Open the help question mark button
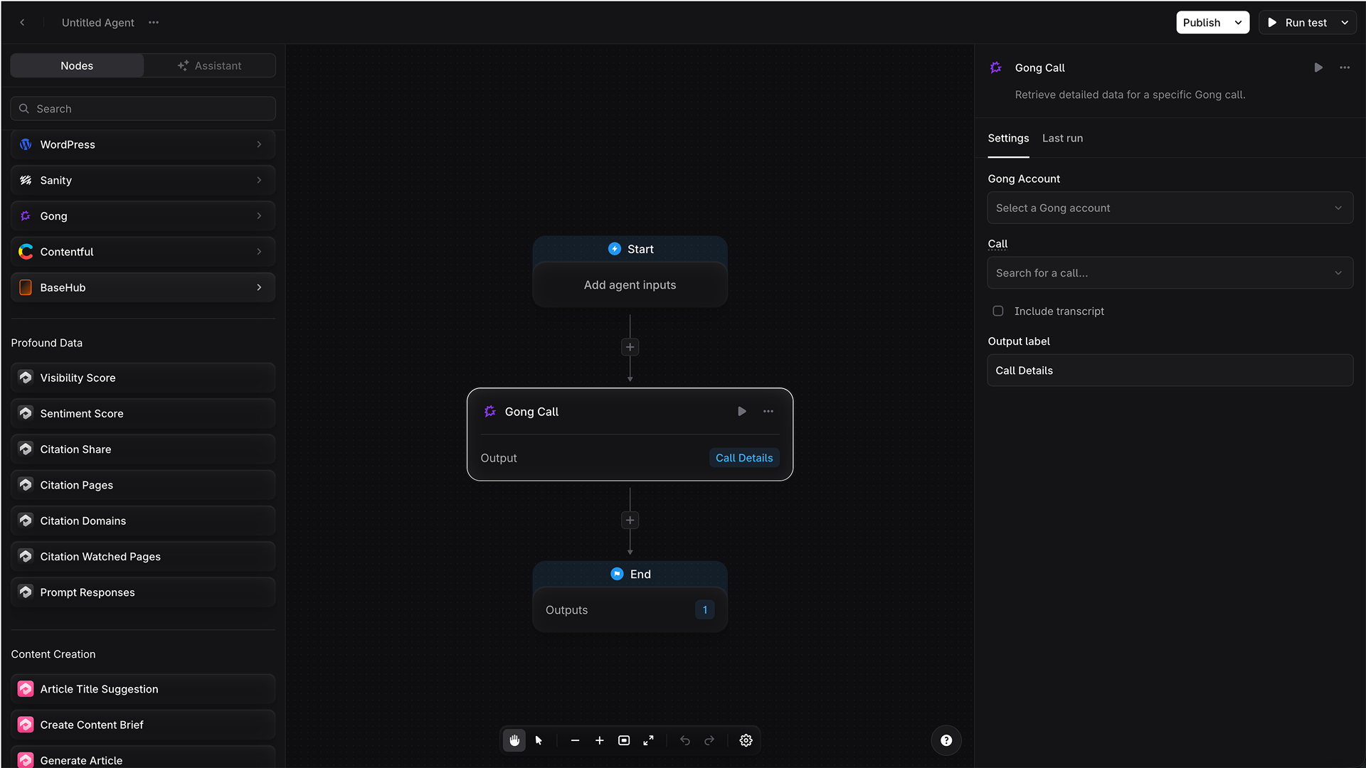This screenshot has height=768, width=1366. point(946,740)
